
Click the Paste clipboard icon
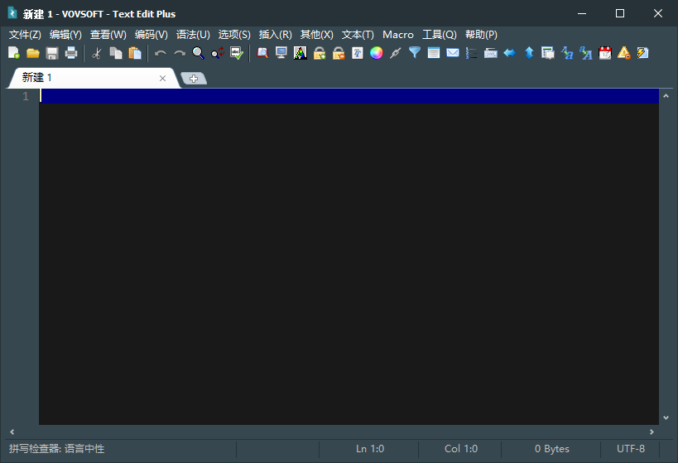click(x=135, y=53)
